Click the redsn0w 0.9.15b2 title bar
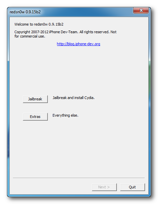 click(70, 12)
